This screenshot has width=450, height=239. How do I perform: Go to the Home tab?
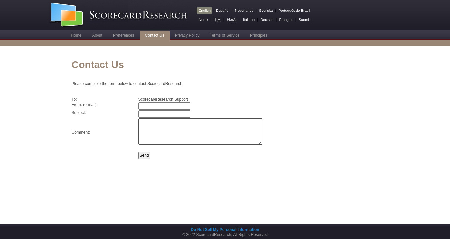coord(76,35)
